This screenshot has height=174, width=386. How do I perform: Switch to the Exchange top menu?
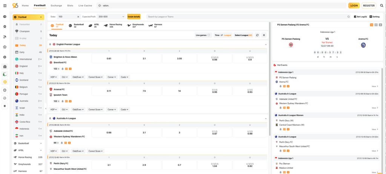point(57,5)
